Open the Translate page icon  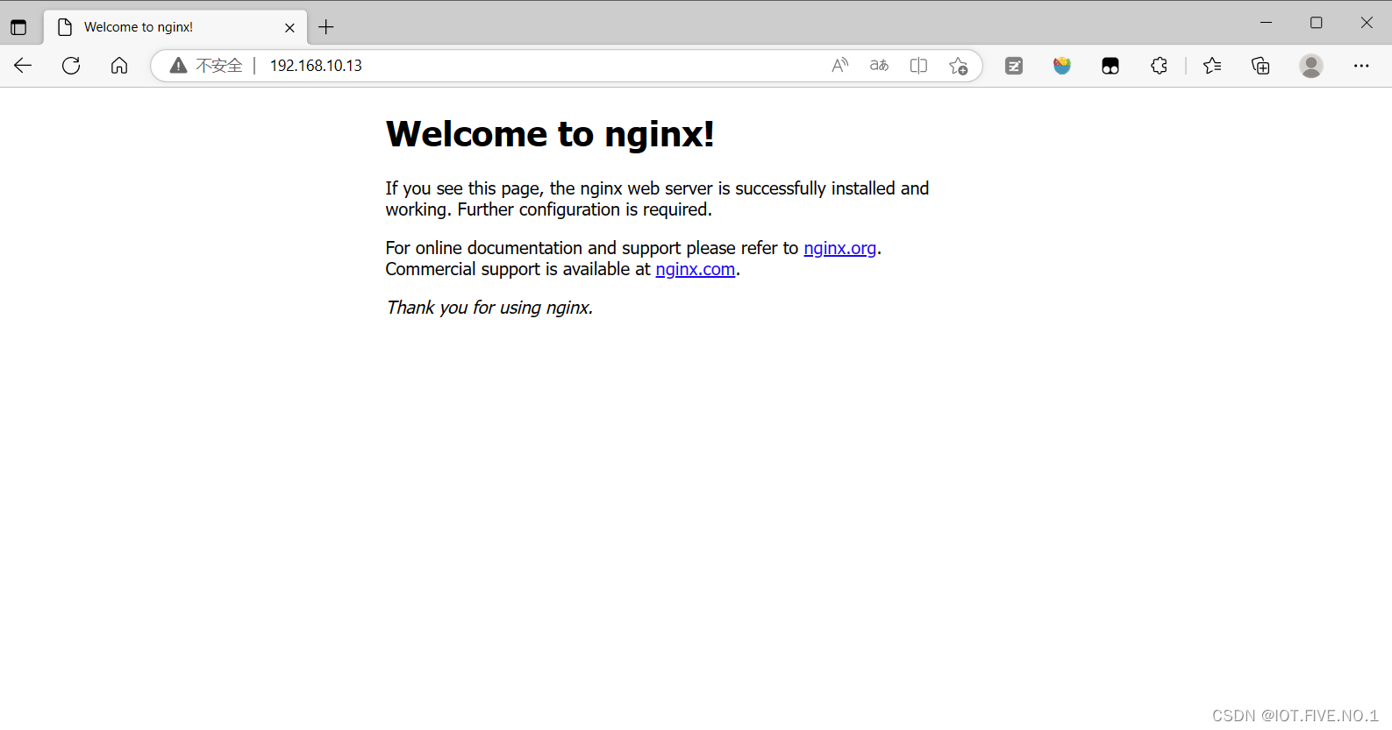click(879, 66)
